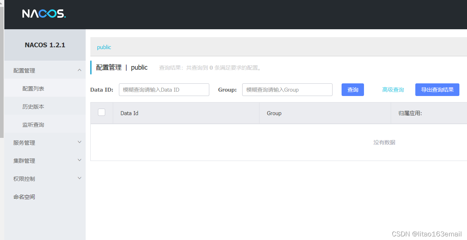Click the Data ID fuzzy search input
The width and height of the screenshot is (467, 240).
[x=164, y=90]
